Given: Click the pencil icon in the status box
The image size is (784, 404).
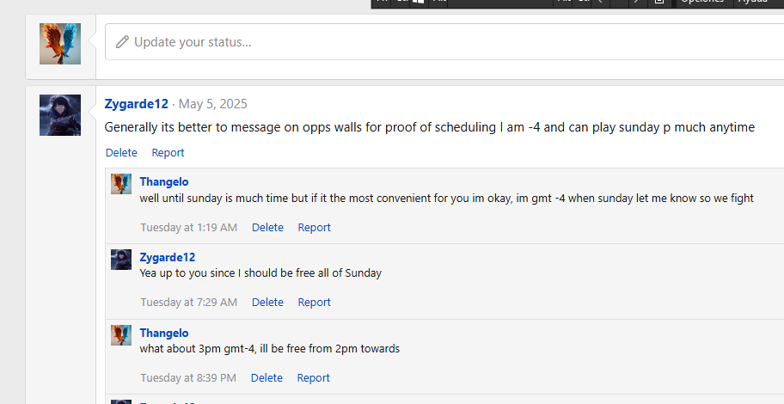Looking at the screenshot, I should 122,42.
